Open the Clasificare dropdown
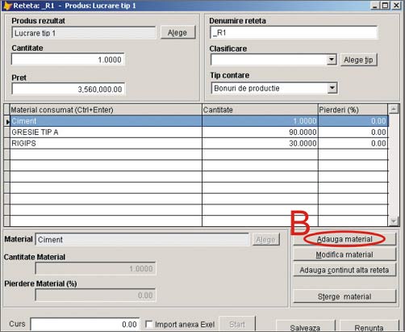405x332 pixels. (332, 59)
